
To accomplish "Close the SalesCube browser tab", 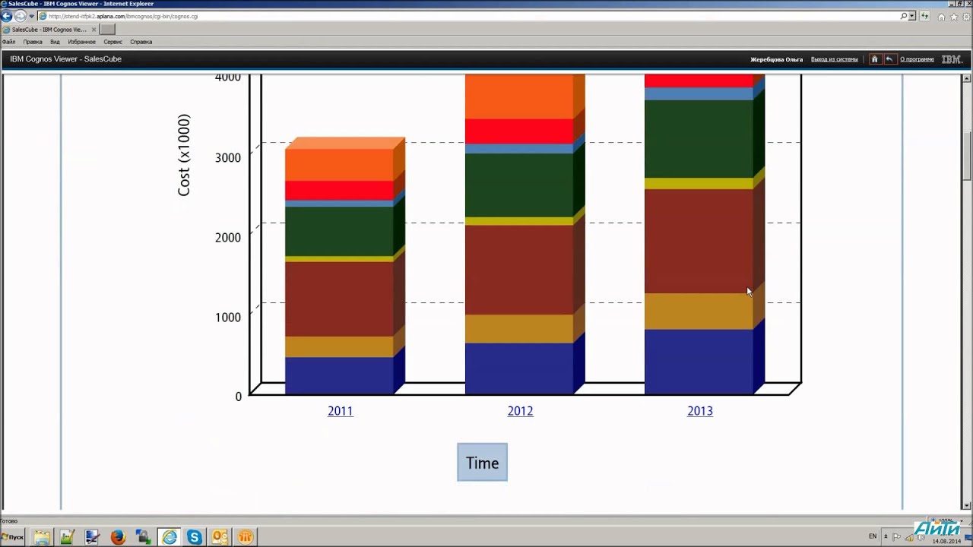I will [93, 30].
